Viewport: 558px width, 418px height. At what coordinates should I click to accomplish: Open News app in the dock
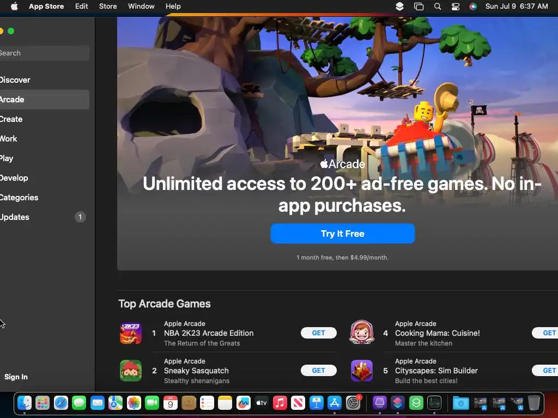pos(298,403)
